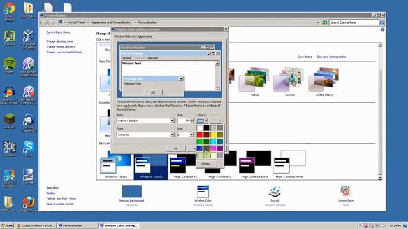Screen dimensions: 408x229
Task: Open the Spotify desktop icon
Action: tap(10, 66)
